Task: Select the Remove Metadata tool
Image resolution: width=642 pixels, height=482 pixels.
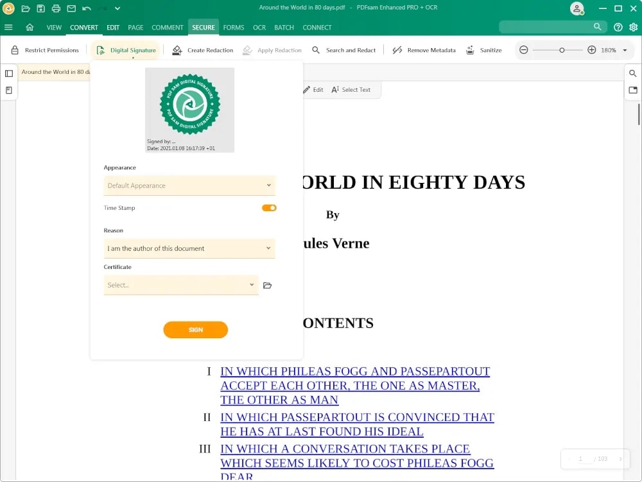Action: (x=424, y=49)
